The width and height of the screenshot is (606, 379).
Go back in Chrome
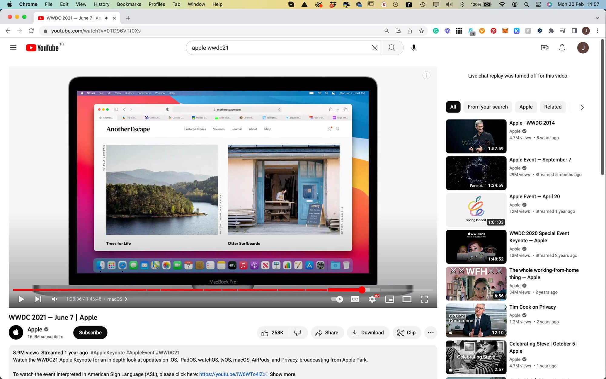click(x=8, y=31)
